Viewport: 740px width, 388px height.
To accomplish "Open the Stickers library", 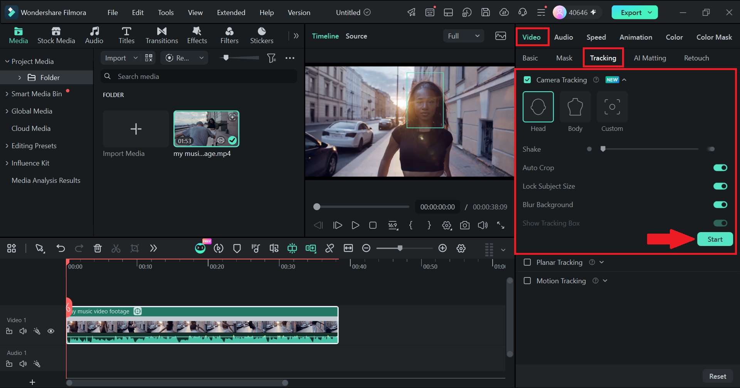I will point(262,35).
